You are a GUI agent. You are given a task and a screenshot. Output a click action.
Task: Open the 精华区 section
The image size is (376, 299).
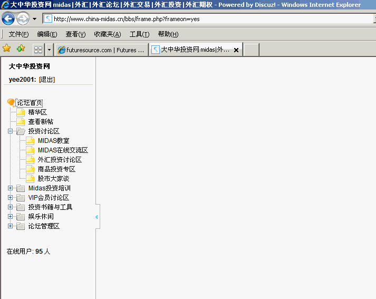[37, 112]
